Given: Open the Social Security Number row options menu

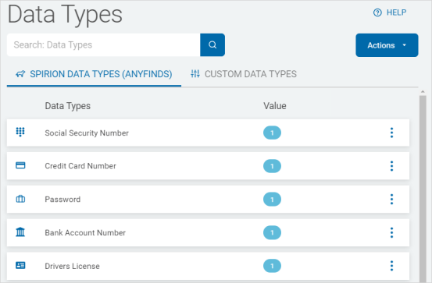Looking at the screenshot, I should [x=391, y=133].
